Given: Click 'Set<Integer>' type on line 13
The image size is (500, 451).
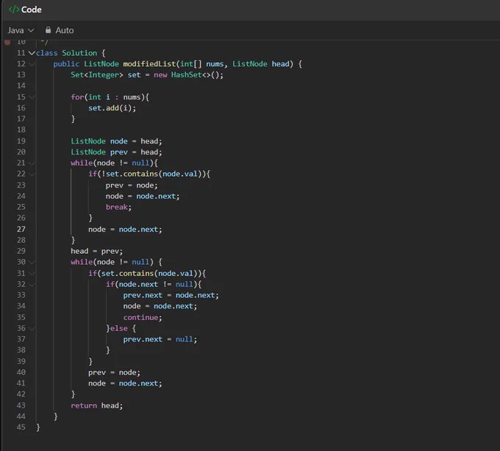Looking at the screenshot, I should coord(96,75).
